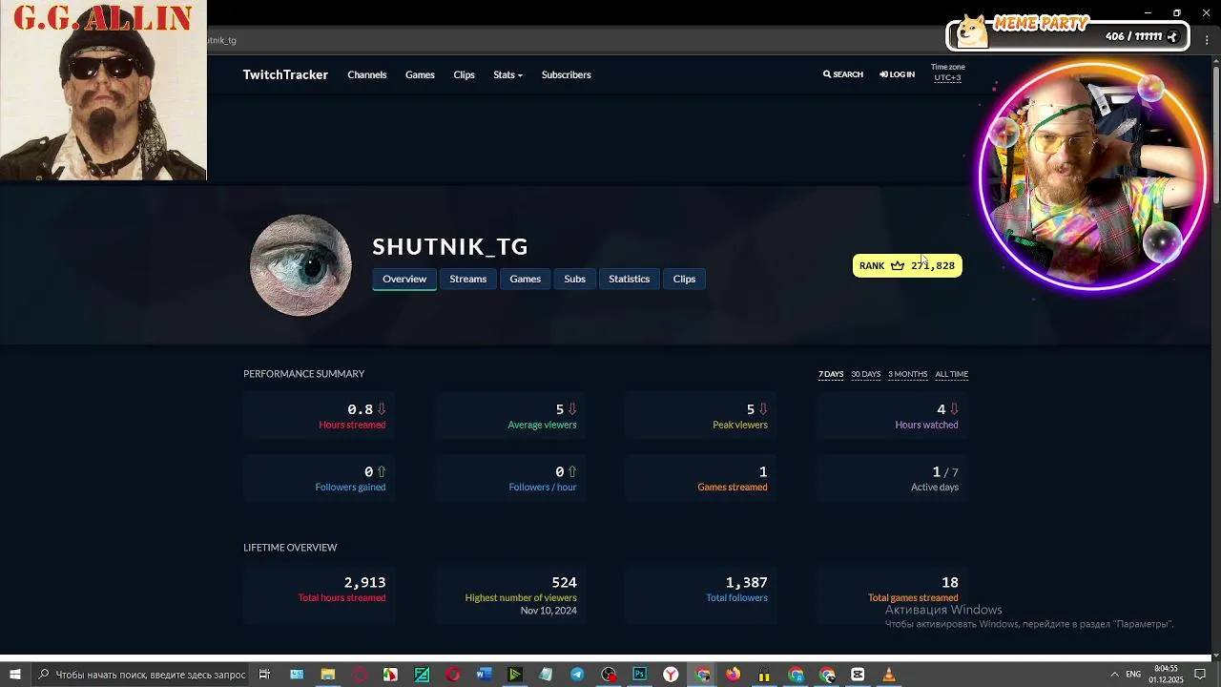The height and width of the screenshot is (687, 1221).
Task: Open VLC media player from the taskbar
Action: 889,675
